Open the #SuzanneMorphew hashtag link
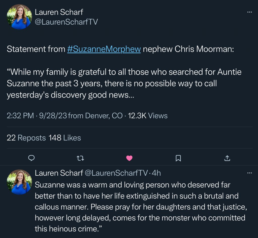The image size is (258, 238). (x=104, y=49)
